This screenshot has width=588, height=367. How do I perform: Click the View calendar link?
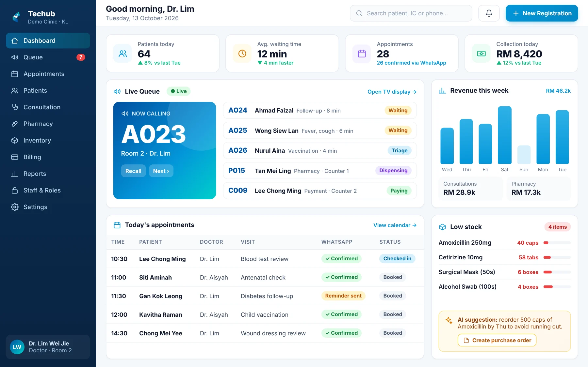(395, 225)
